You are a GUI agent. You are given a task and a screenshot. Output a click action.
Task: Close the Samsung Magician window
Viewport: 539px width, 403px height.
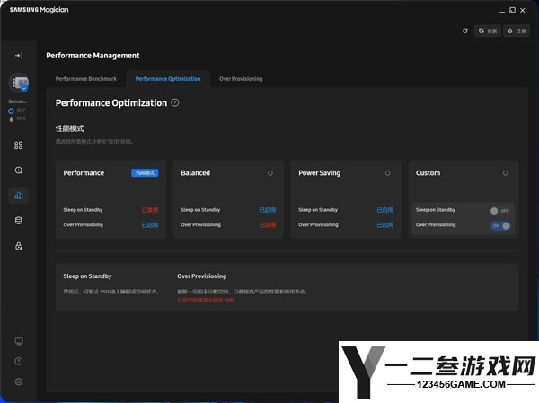tap(523, 10)
